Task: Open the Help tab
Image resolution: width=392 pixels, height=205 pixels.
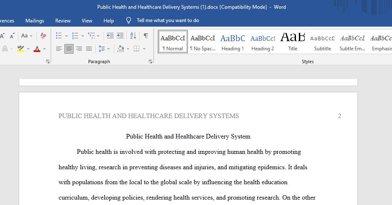Action: click(x=108, y=21)
